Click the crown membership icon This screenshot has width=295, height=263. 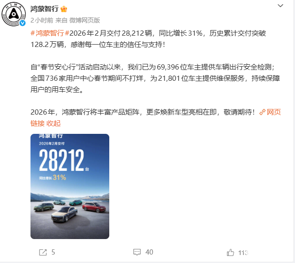click(64, 9)
